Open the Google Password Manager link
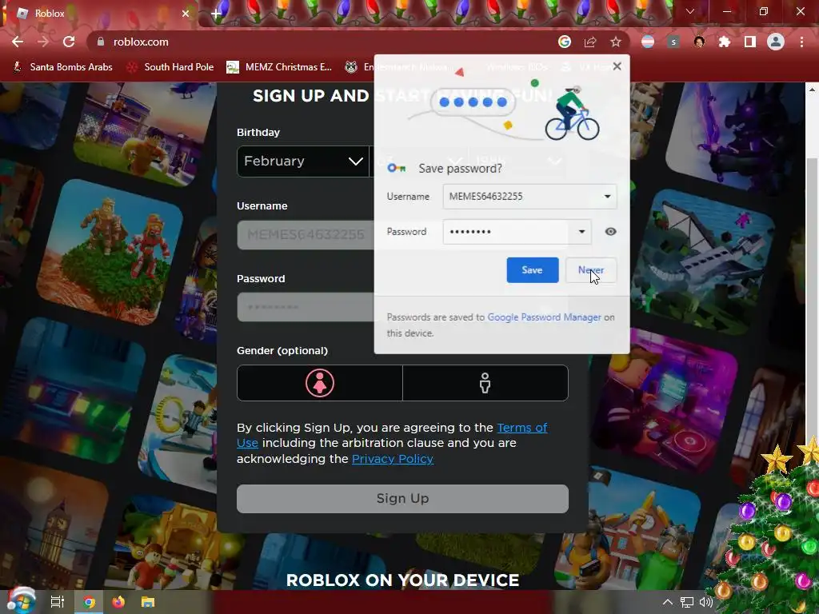The image size is (819, 614). (x=544, y=317)
